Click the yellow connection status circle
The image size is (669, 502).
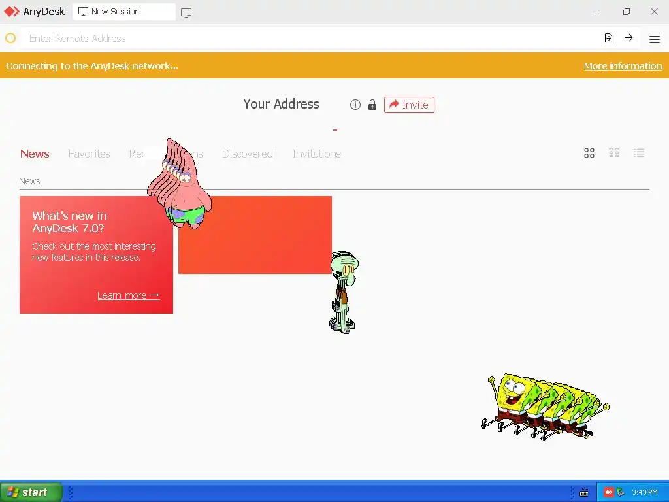pos(10,39)
